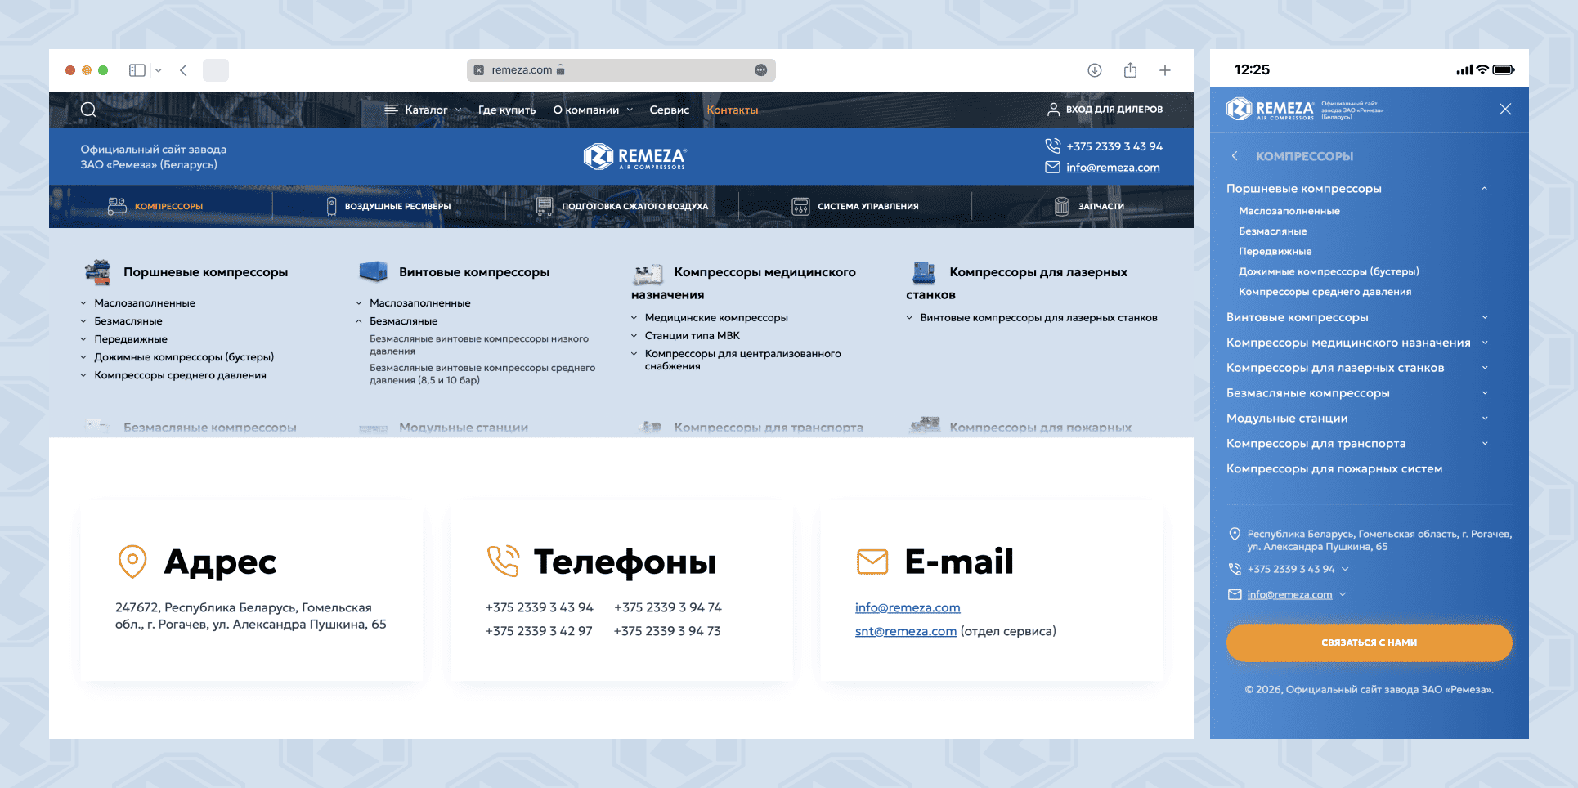Open a new tab with plus icon
The width and height of the screenshot is (1578, 788).
tap(1165, 70)
